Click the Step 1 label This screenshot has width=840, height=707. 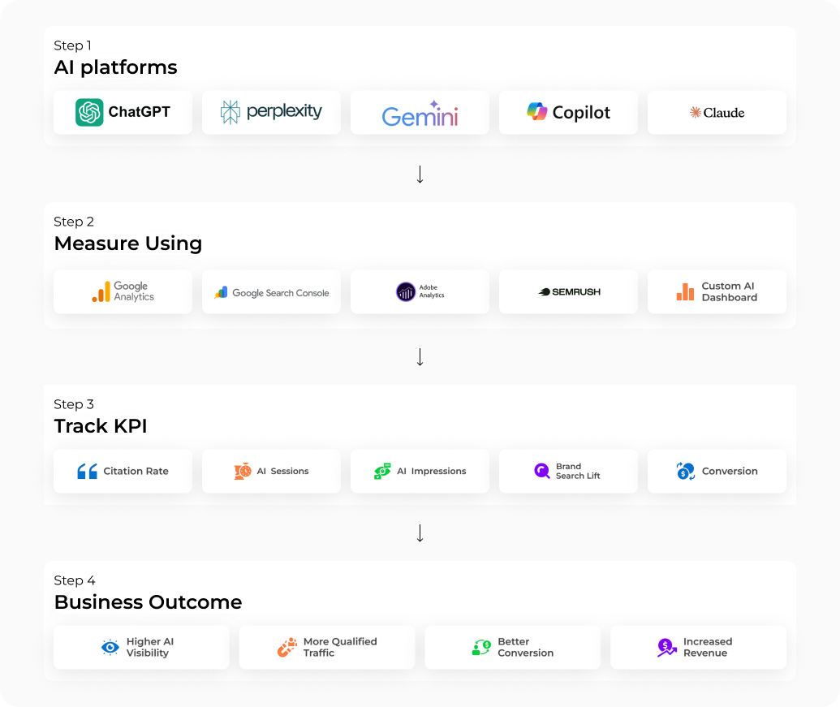point(73,45)
